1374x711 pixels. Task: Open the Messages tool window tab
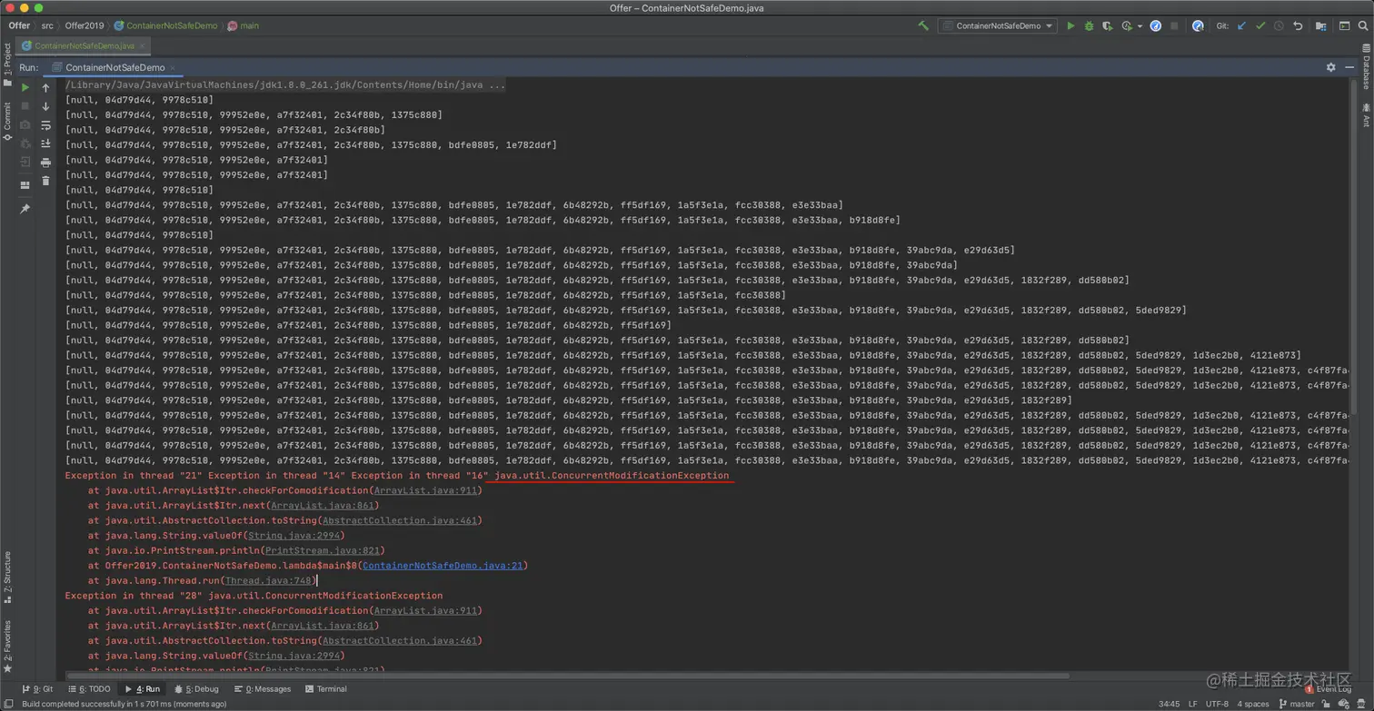point(262,689)
